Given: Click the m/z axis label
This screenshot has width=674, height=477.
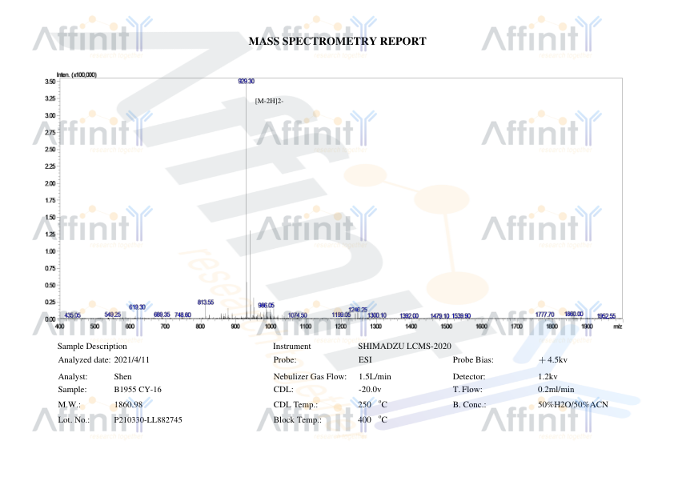Looking at the screenshot, I should [x=618, y=327].
